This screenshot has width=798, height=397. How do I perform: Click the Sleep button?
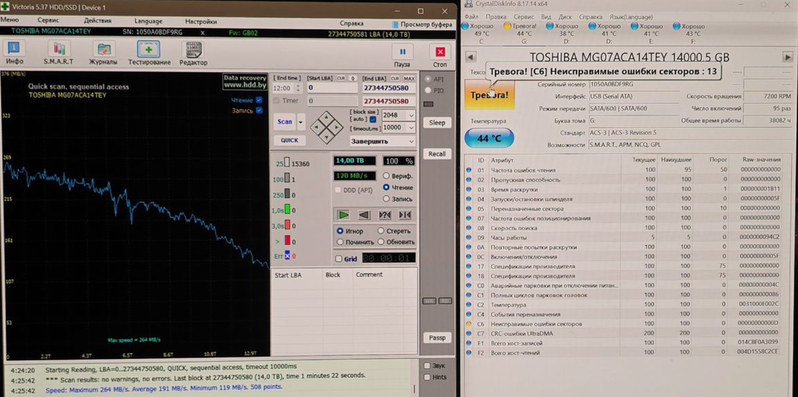click(x=437, y=123)
